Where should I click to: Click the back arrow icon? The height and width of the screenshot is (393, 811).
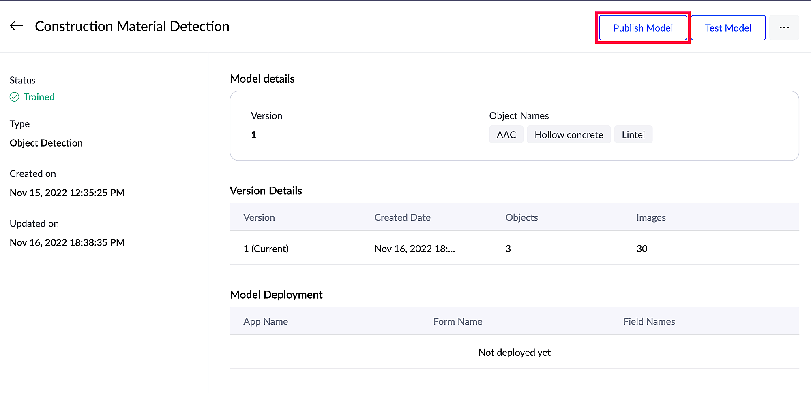(16, 26)
